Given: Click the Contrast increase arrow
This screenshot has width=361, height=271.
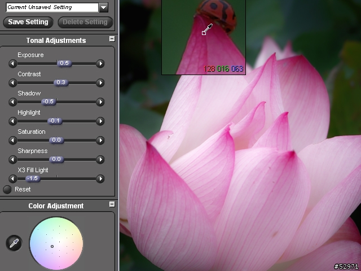Looking at the screenshot, I should [100, 83].
